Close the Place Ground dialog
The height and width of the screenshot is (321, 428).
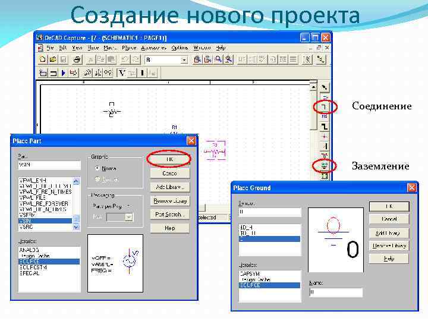click(x=411, y=187)
